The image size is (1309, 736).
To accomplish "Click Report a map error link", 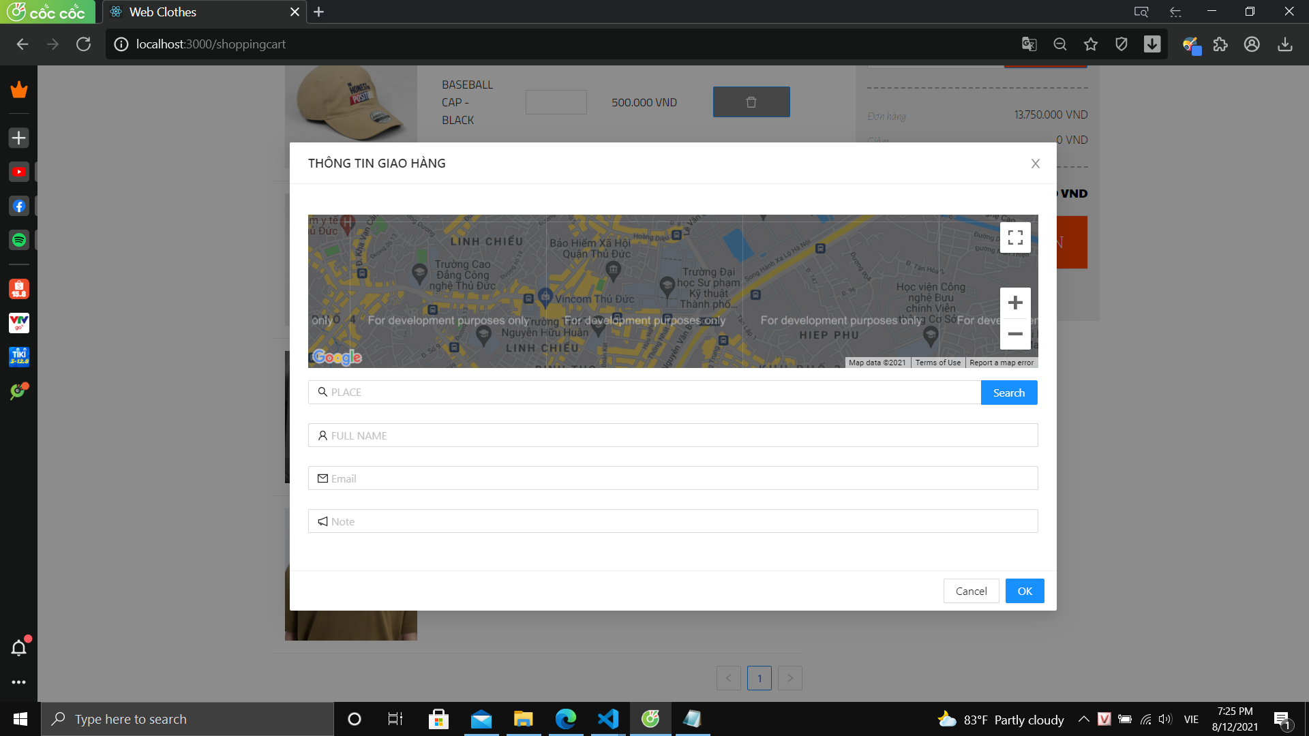I will click(1002, 363).
